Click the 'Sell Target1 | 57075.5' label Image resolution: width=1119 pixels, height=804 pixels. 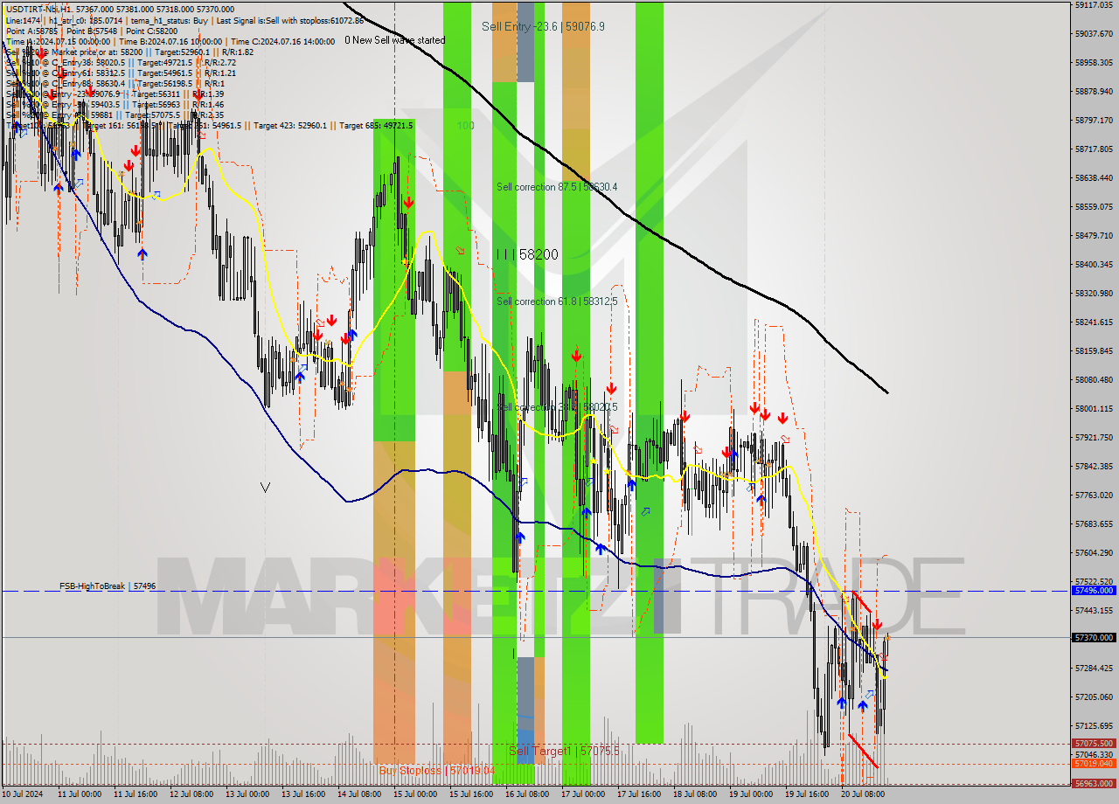tap(564, 751)
